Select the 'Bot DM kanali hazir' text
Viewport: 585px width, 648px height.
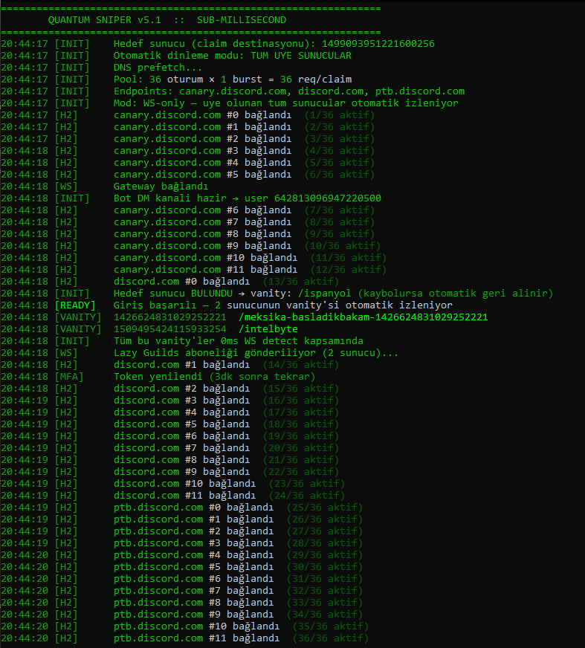coord(170,198)
